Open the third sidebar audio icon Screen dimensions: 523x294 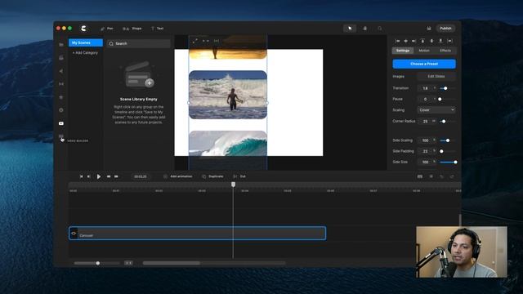[x=61, y=71]
